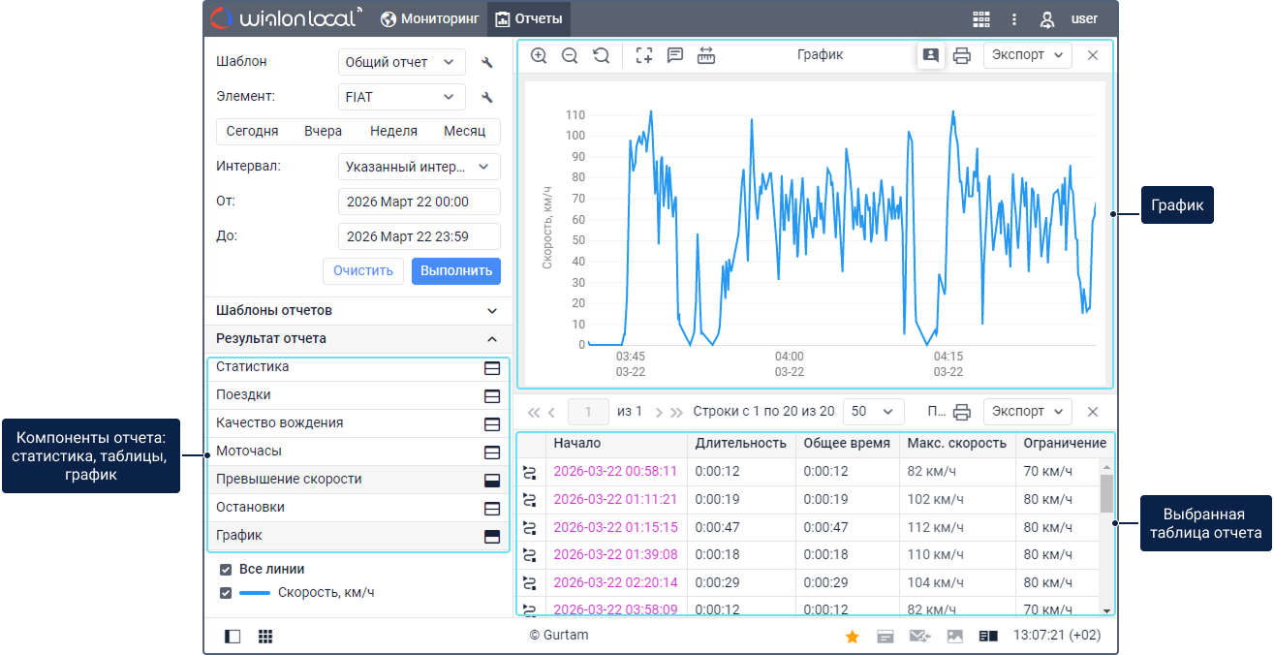Image resolution: width=1274 pixels, height=655 pixels.
Task: Print the chart using the printer icon
Action: [961, 55]
